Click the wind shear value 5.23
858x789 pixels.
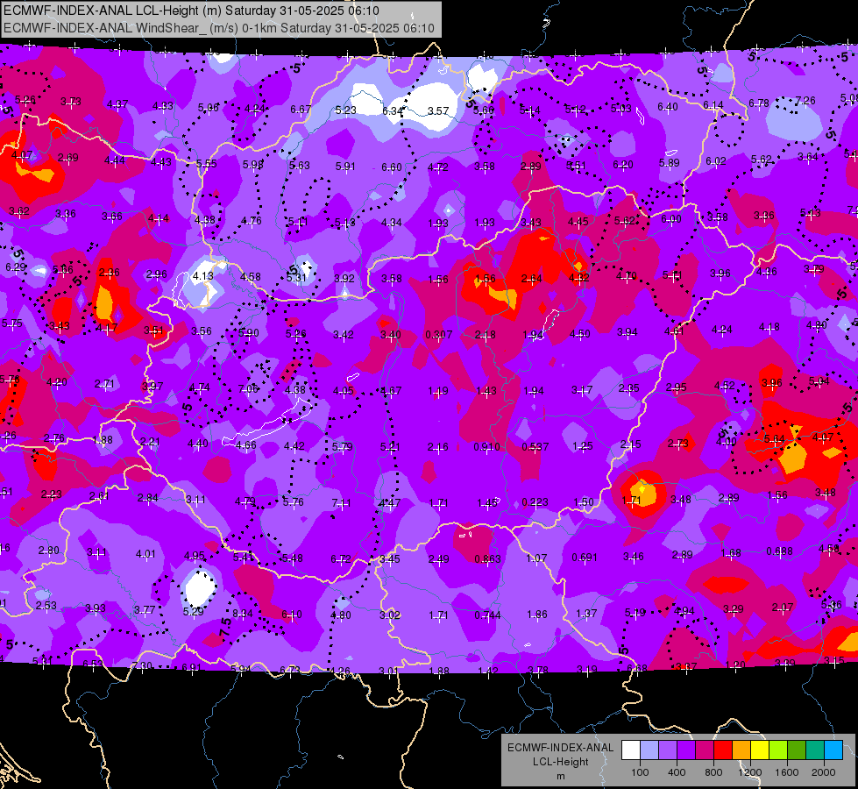[346, 110]
